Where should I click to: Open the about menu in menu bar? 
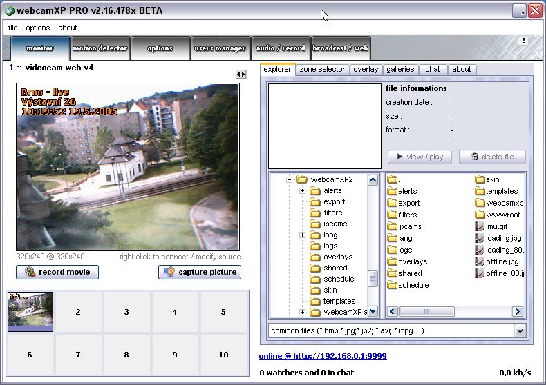tap(68, 28)
